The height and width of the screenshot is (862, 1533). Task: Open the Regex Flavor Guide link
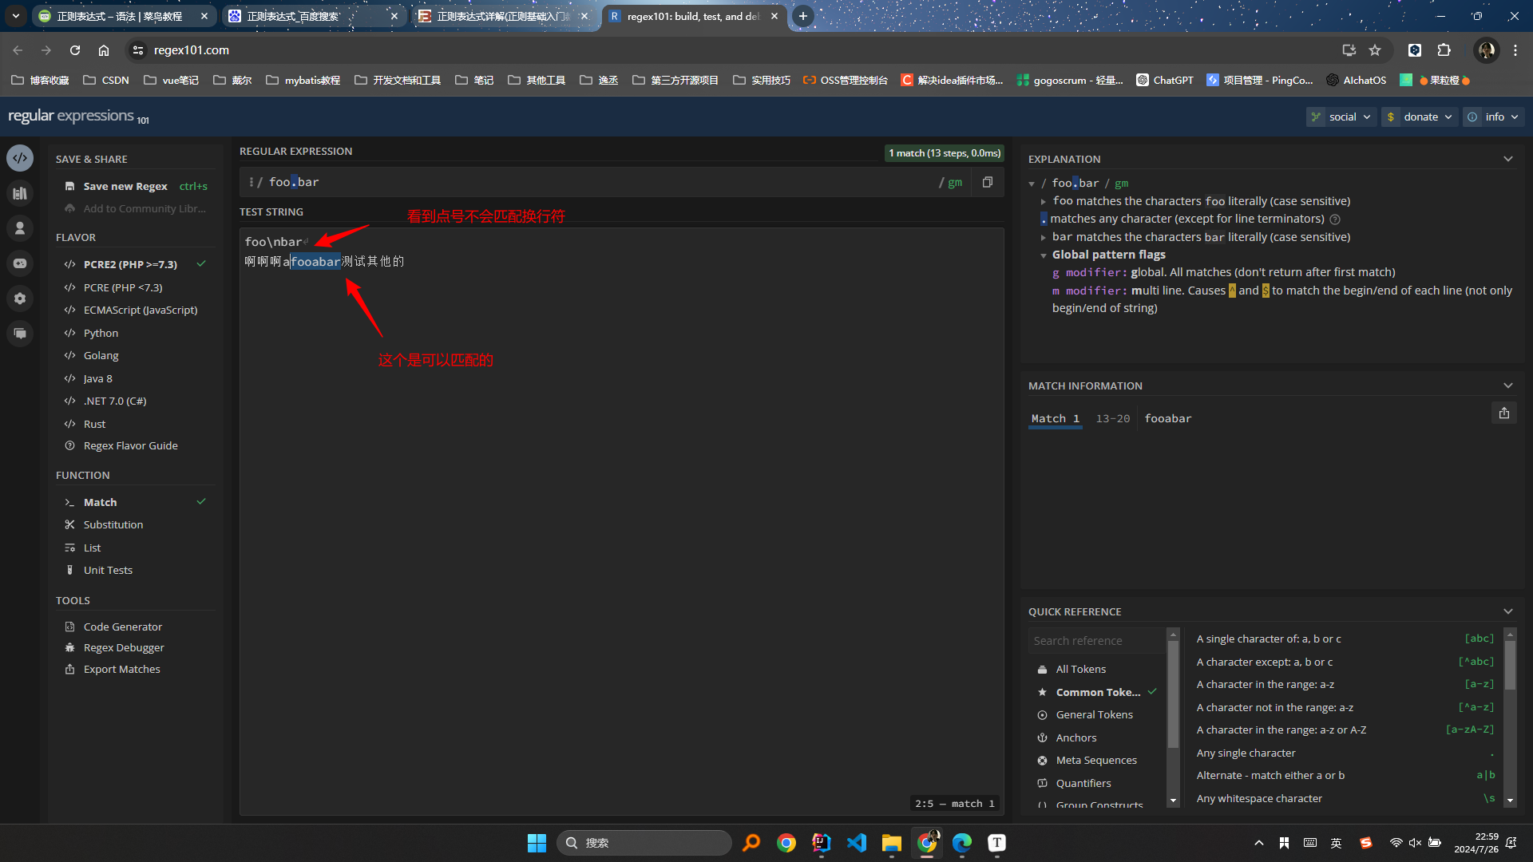(x=130, y=445)
